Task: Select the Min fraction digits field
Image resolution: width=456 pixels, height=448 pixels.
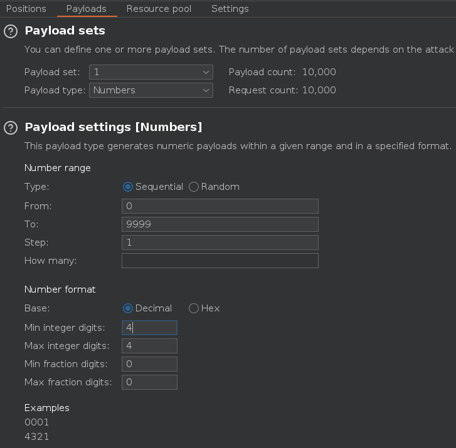Action: tap(149, 364)
